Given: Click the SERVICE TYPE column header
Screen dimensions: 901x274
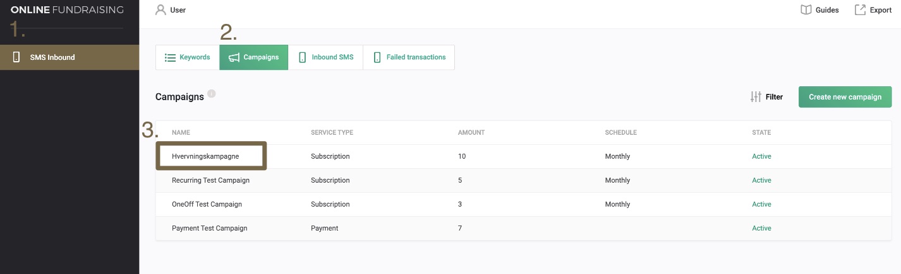Looking at the screenshot, I should pos(332,133).
